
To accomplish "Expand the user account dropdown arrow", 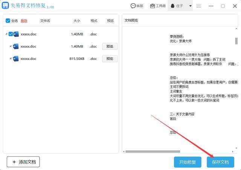I will pyautogui.click(x=190, y=6).
